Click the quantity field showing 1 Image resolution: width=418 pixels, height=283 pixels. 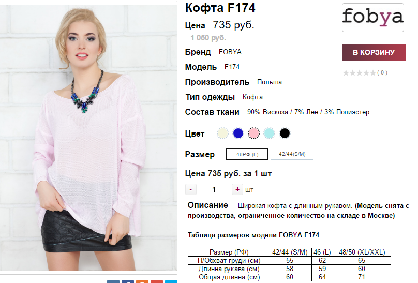pyautogui.click(x=214, y=189)
